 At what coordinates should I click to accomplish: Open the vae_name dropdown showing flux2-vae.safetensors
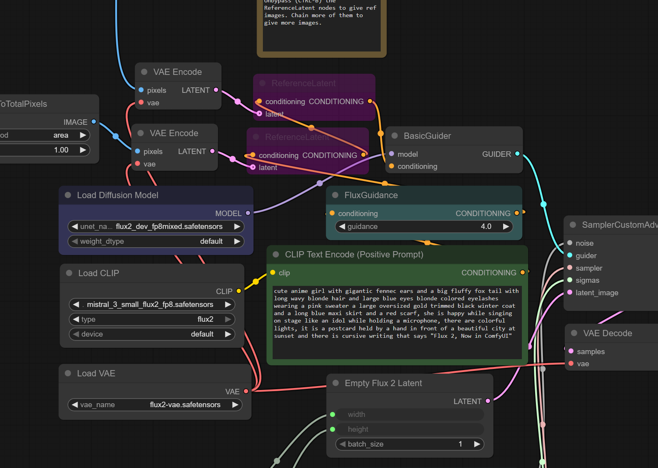point(155,404)
